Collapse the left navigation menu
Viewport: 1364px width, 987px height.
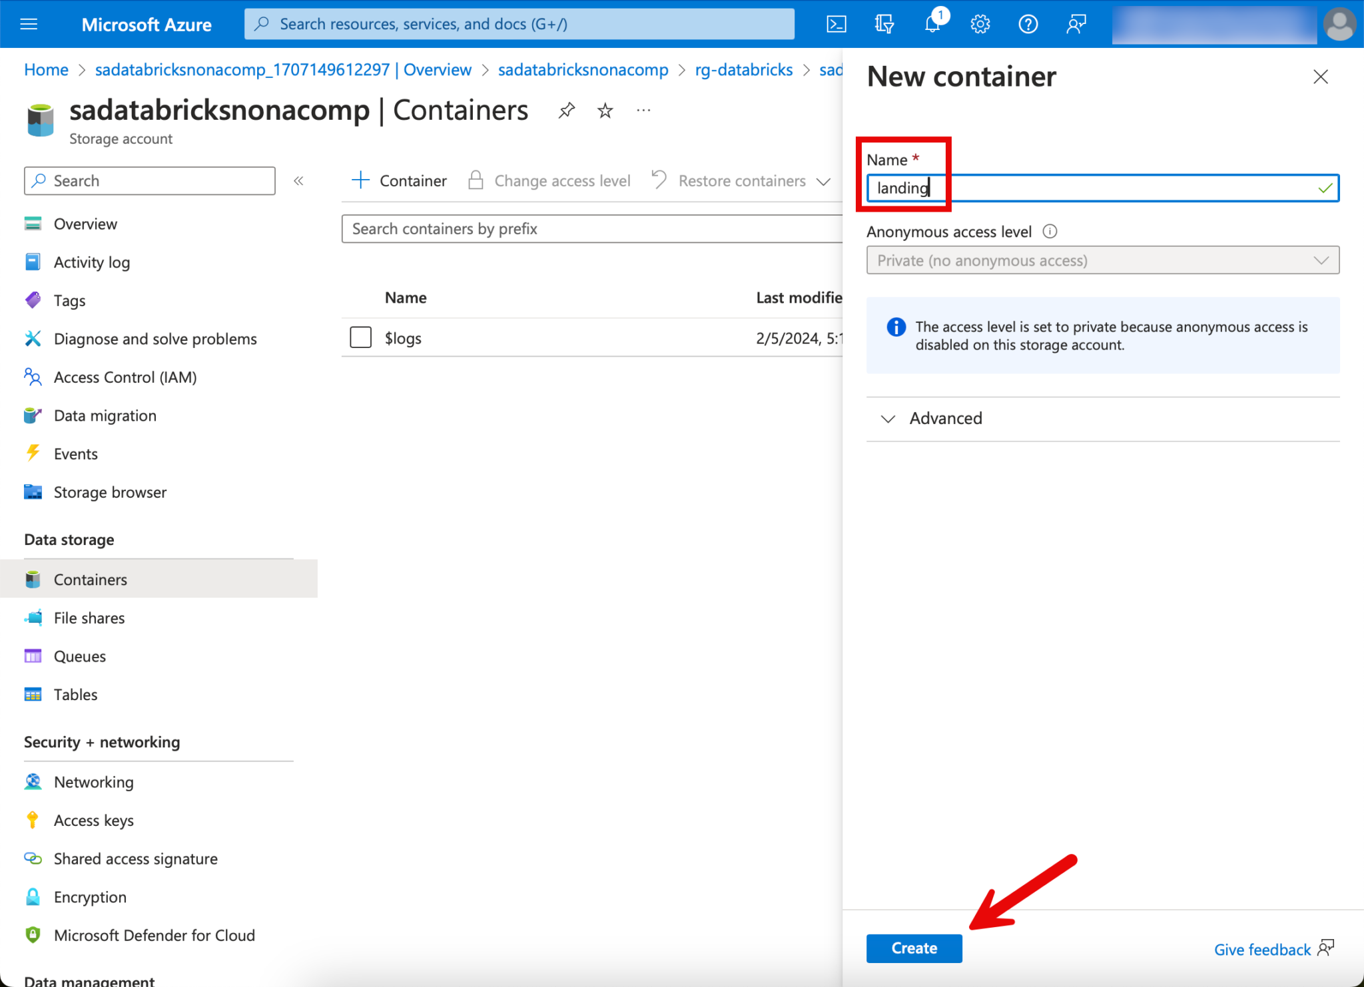point(299,181)
